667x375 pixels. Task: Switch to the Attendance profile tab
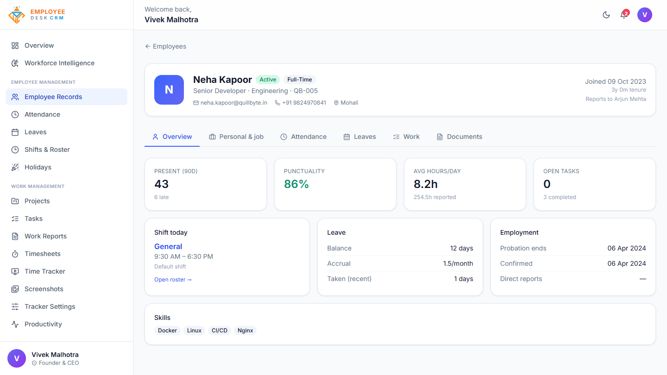[x=303, y=137]
